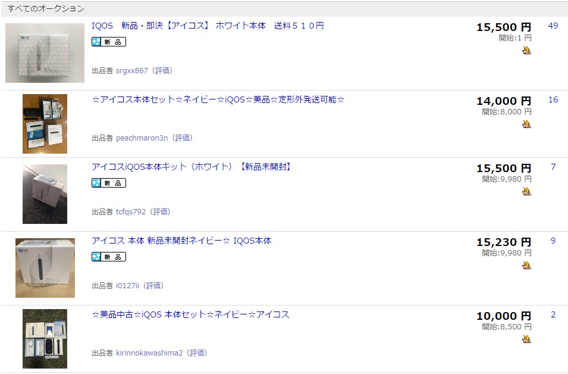View seller srgxx867's profile
This screenshot has width=568, height=374.
pos(132,71)
